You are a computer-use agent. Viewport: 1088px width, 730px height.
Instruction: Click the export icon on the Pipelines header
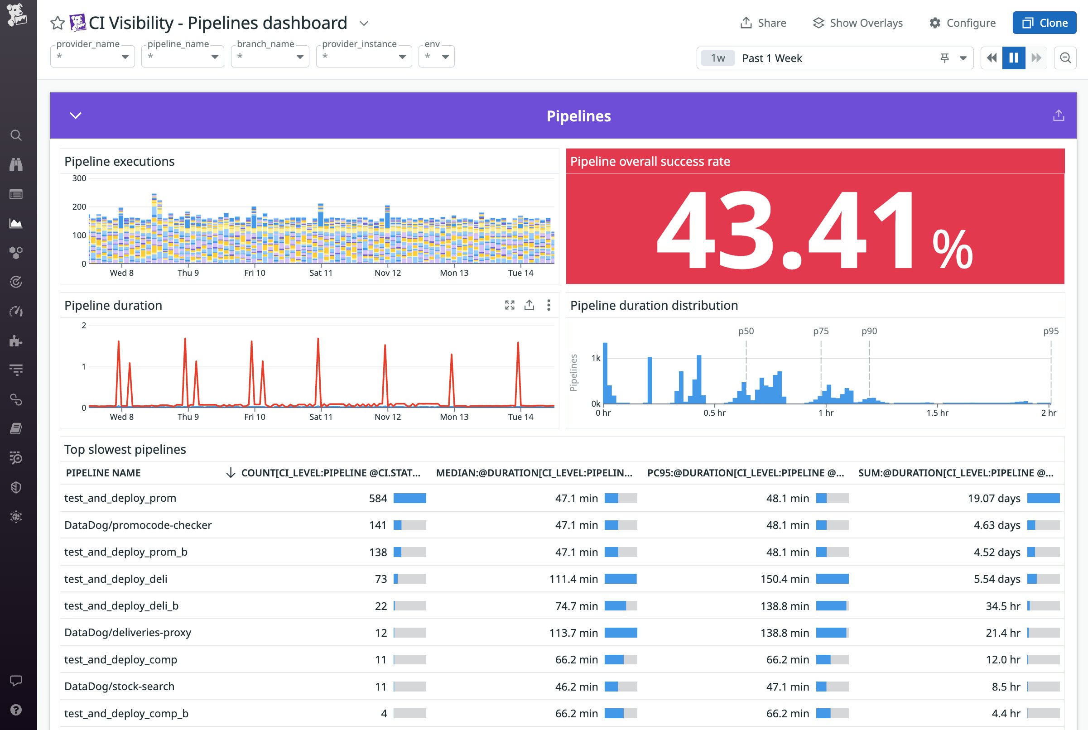(1058, 115)
